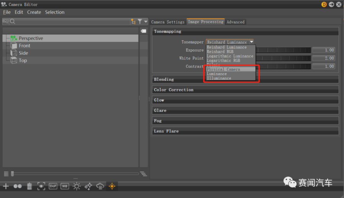Open the Tonemapper dropdown

[230, 42]
